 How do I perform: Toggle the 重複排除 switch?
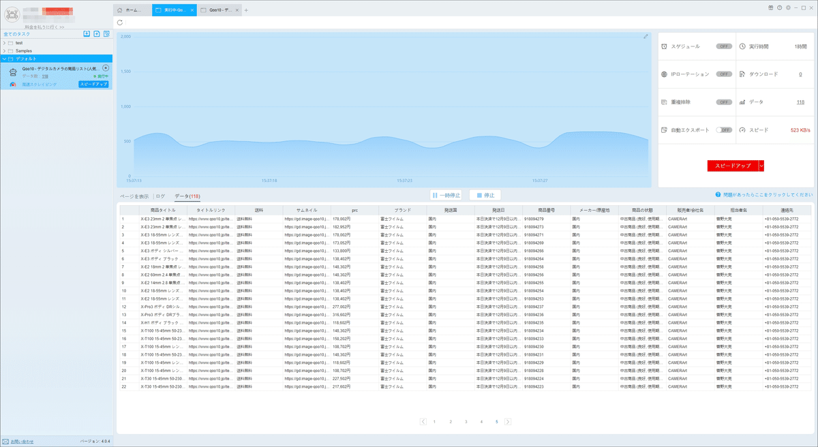click(x=724, y=102)
